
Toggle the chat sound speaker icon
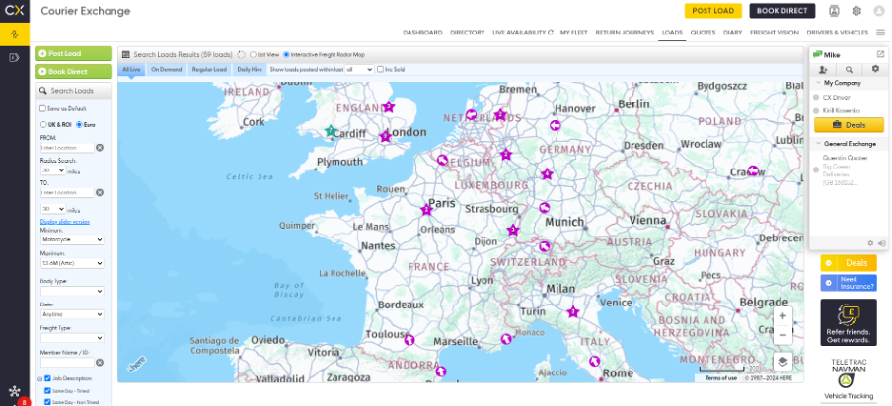tap(882, 243)
